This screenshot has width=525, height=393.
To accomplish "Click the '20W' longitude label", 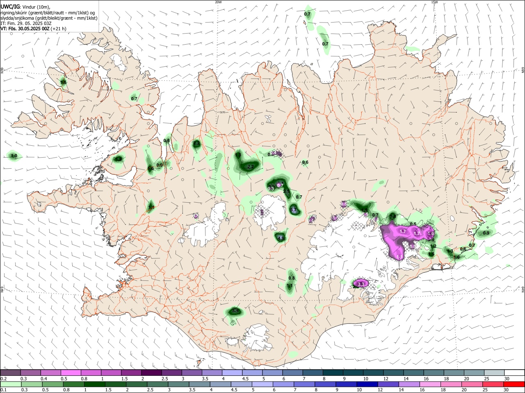I will (218, 2).
